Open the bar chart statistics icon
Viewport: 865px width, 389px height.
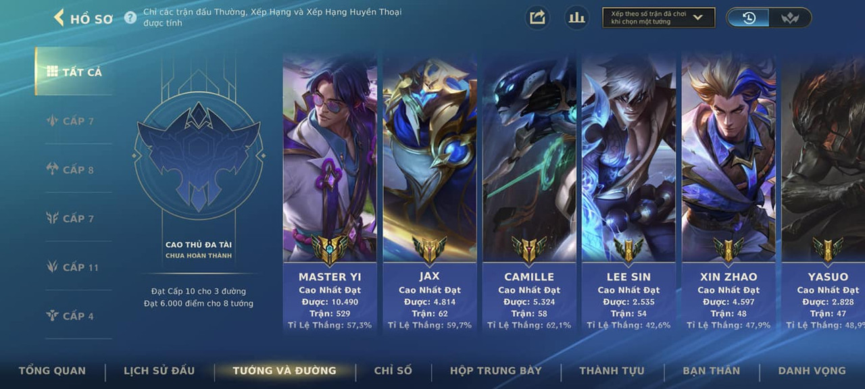576,18
